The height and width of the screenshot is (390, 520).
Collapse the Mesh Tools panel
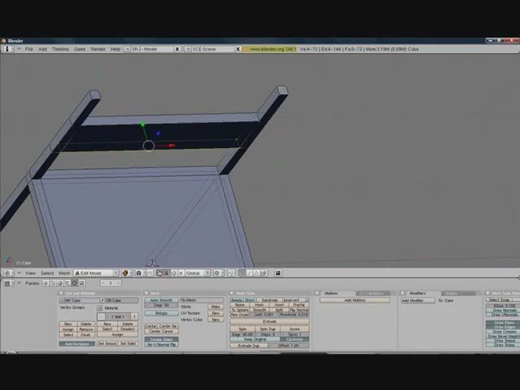pyautogui.click(x=231, y=293)
